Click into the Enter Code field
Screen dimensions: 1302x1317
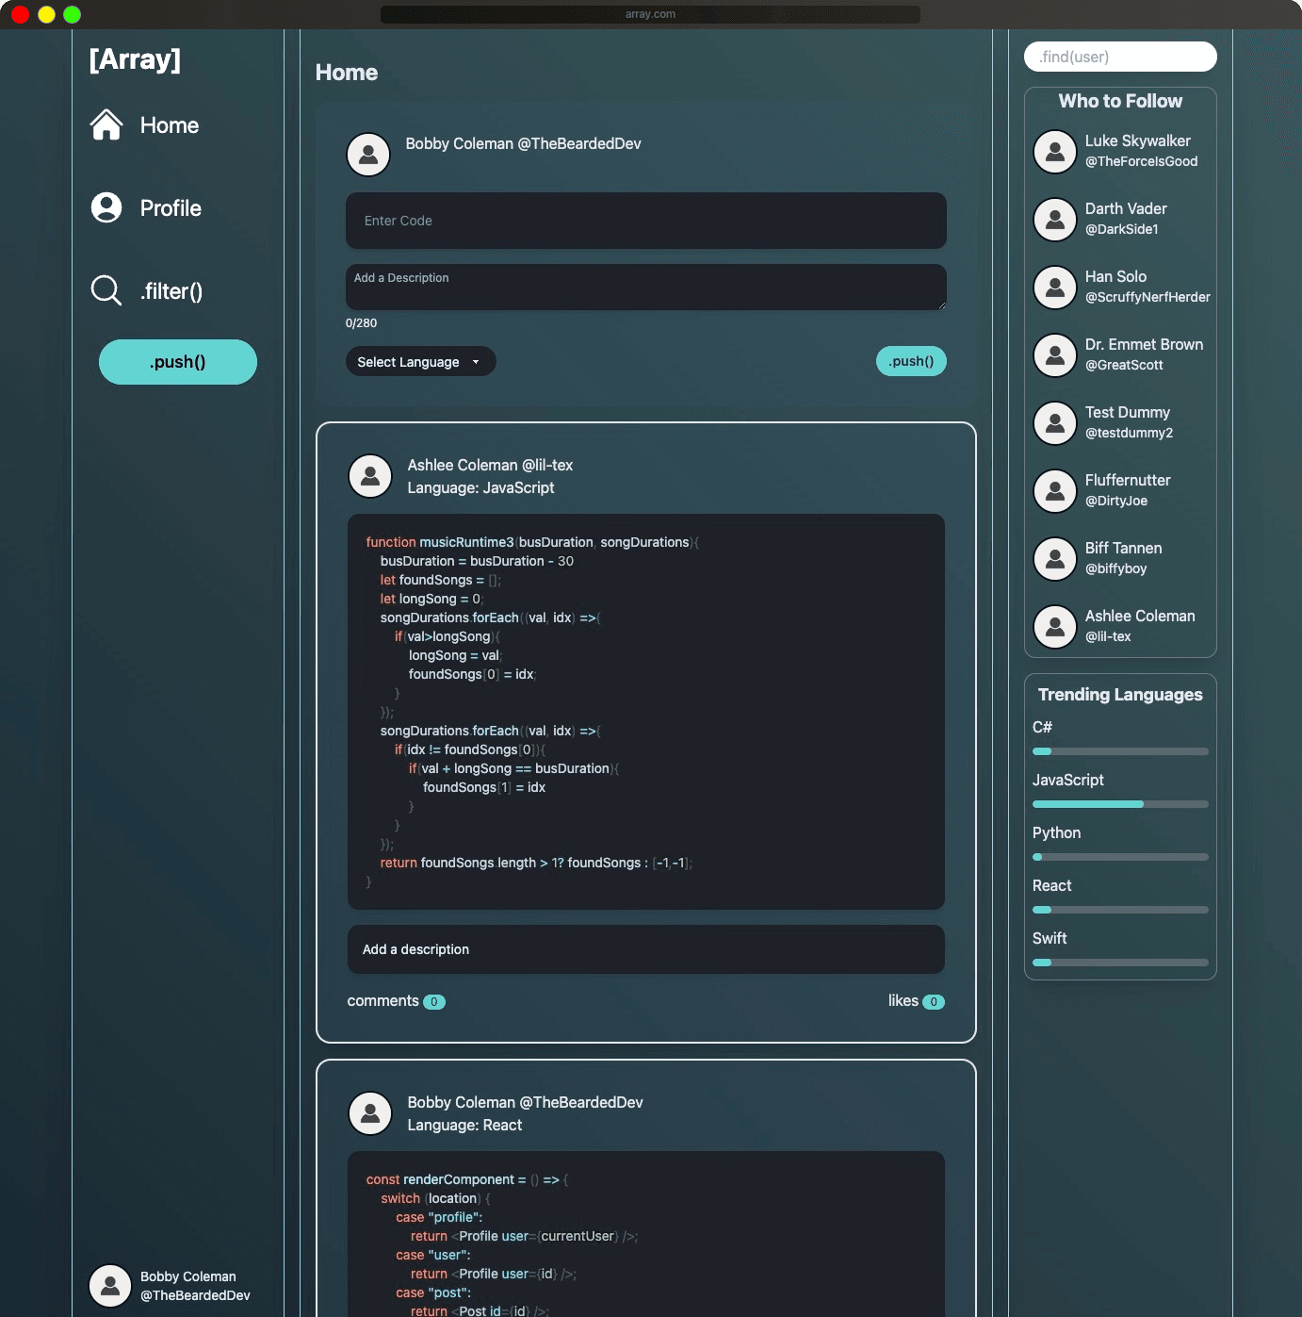[645, 221]
